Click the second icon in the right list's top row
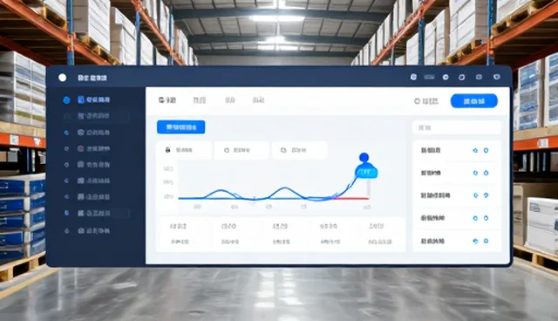558x321 pixels. (x=486, y=151)
